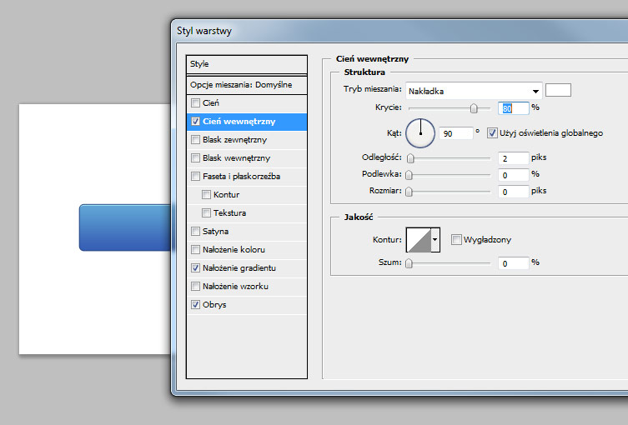Screen dimensions: 628x425
Task: Select the Nałożenie koloru label
Action: click(x=234, y=250)
